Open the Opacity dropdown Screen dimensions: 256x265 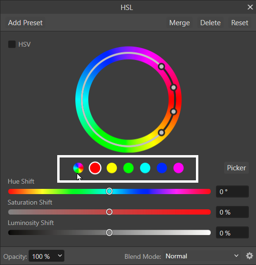click(x=46, y=256)
